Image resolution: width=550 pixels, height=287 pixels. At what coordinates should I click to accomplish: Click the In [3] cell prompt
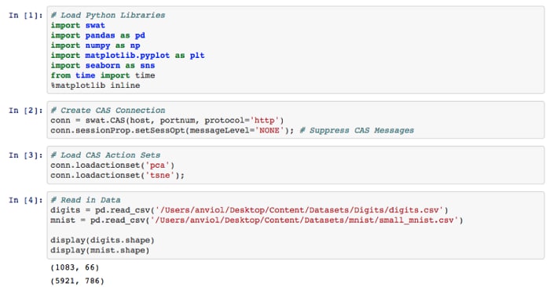26,155
